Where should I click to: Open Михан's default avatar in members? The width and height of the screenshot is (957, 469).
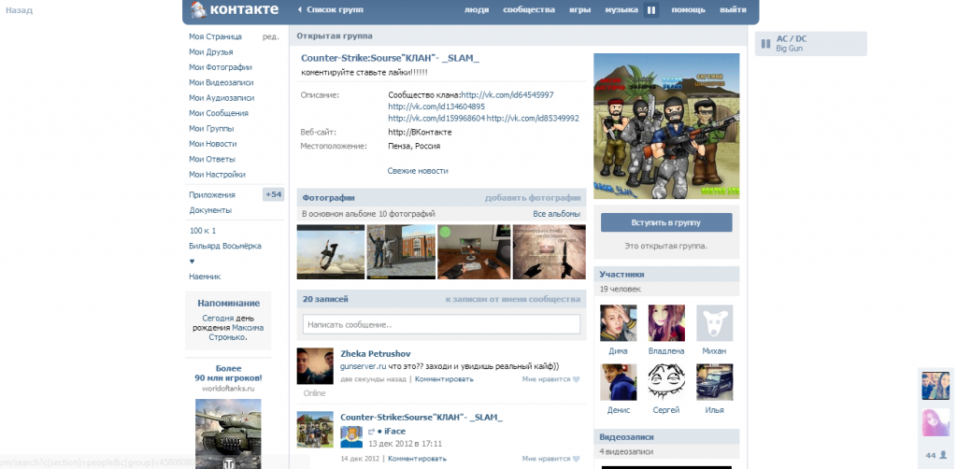(x=714, y=322)
